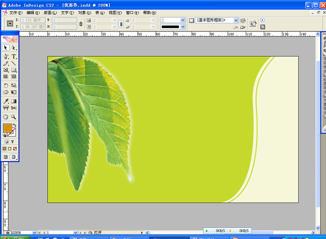Select the Eyedropper tool
The width and height of the screenshot is (326, 239).
point(6,101)
